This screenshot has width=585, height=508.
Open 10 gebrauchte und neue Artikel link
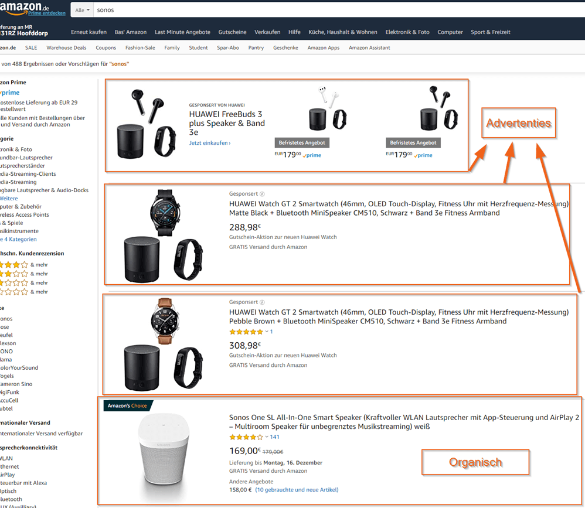click(297, 490)
